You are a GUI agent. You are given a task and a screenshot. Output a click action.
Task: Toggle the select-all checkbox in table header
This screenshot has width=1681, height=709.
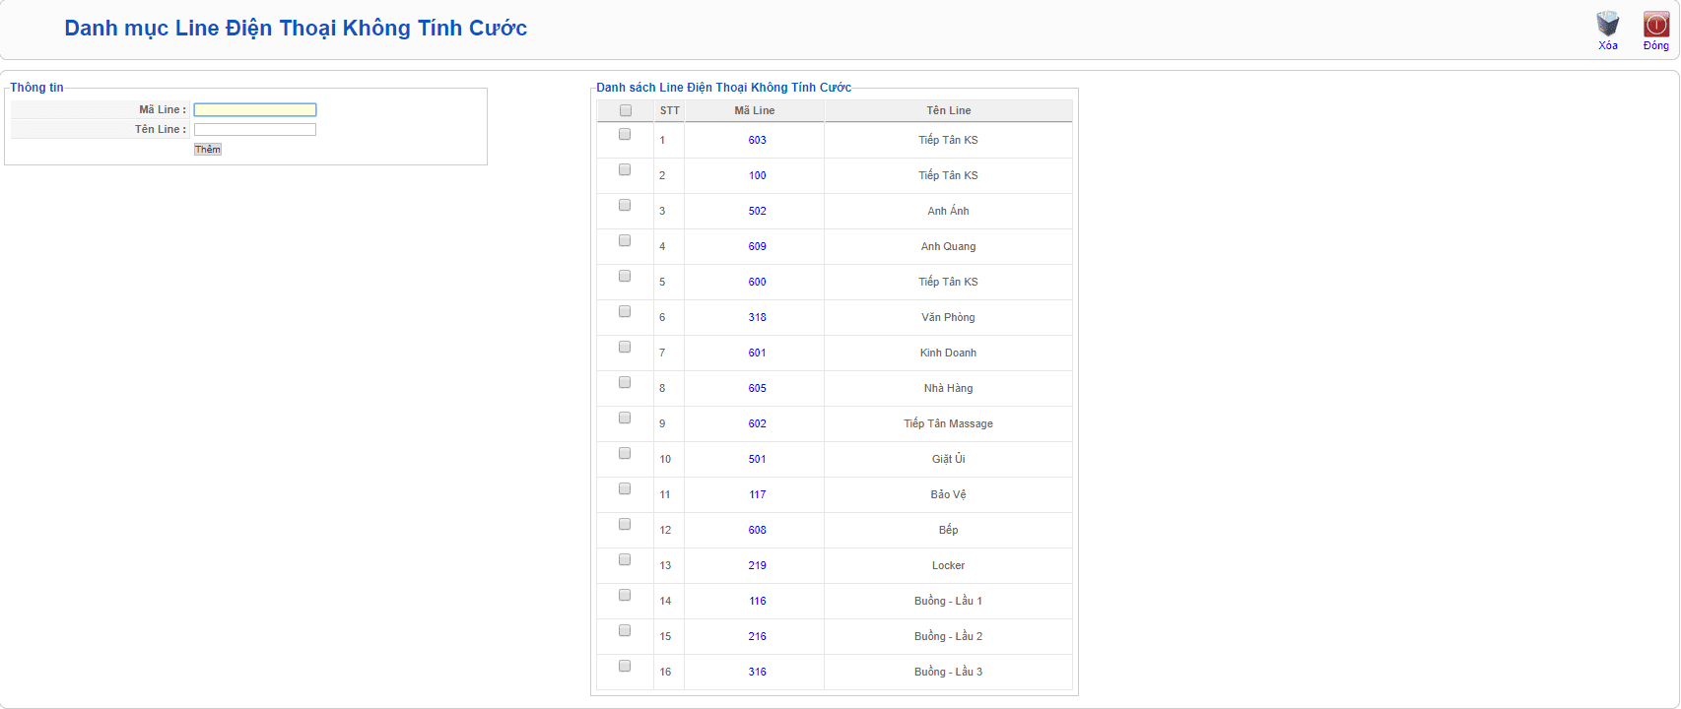625,110
